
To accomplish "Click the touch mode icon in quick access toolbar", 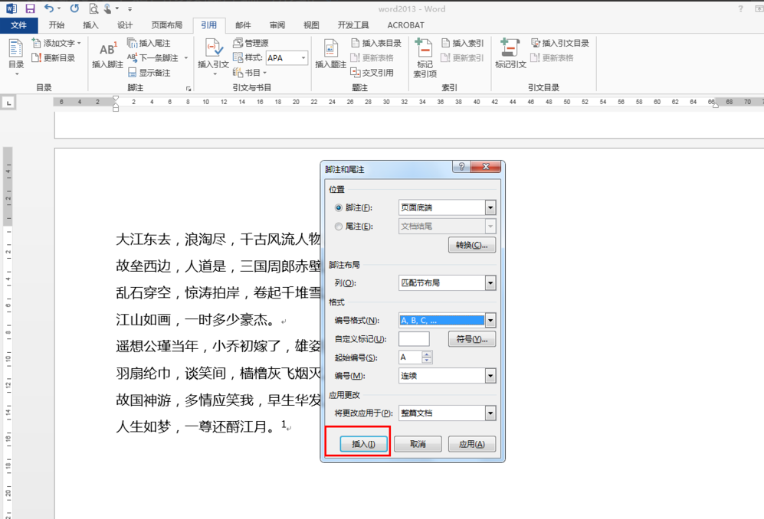I will coord(108,8).
